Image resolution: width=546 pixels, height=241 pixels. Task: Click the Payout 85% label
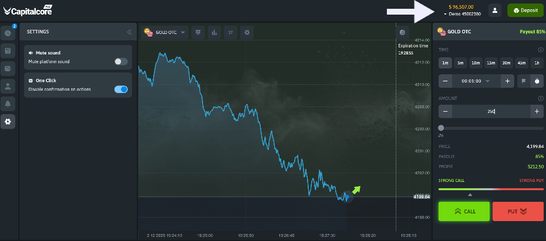532,32
